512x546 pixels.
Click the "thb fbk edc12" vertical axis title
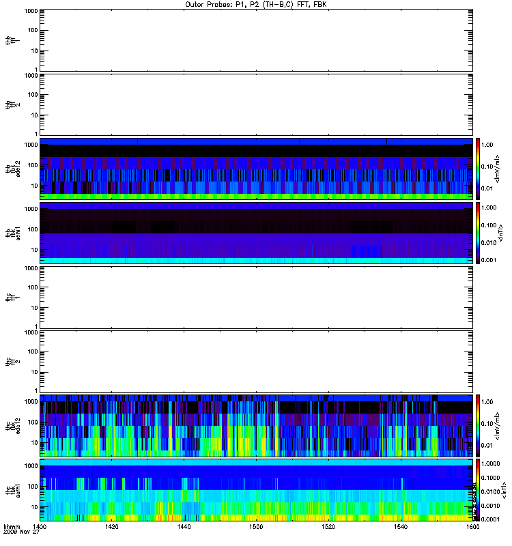(13, 169)
